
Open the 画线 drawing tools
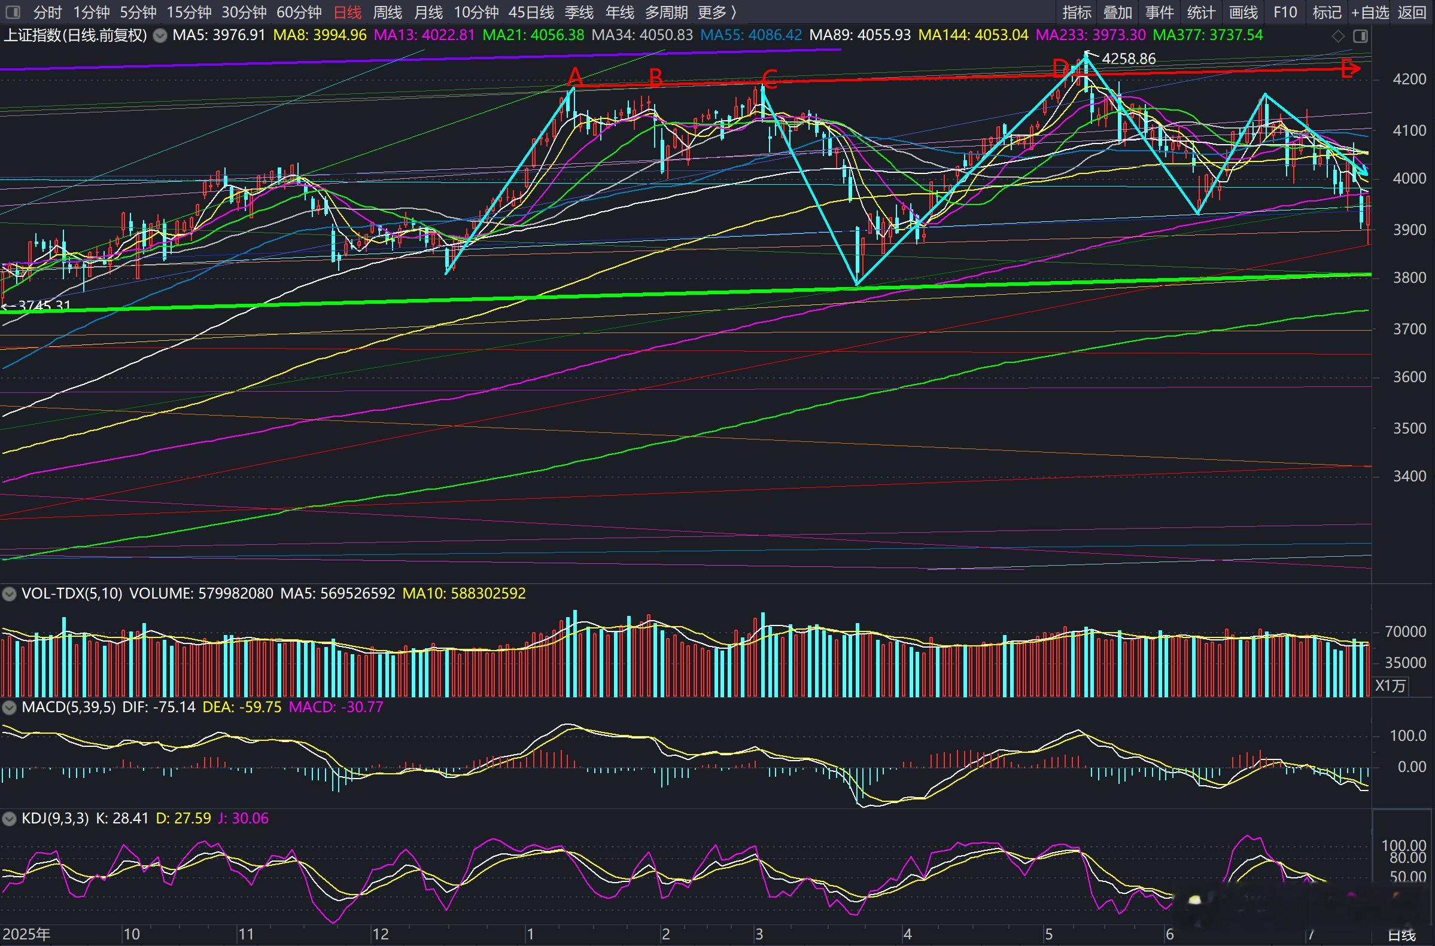pyautogui.click(x=1243, y=12)
